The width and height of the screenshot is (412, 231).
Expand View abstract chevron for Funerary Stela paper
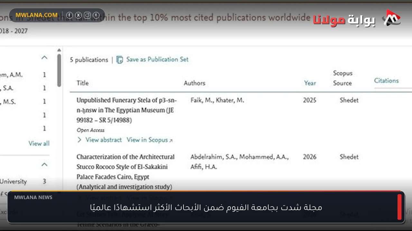click(x=79, y=140)
